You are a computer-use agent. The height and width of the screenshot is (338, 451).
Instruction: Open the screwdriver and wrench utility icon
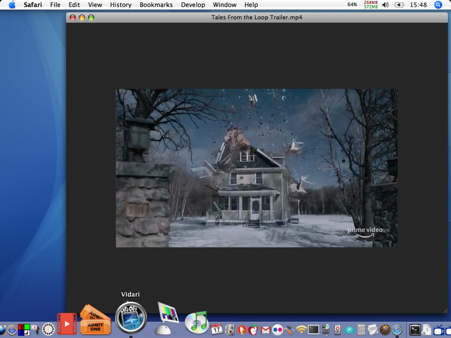(289, 330)
